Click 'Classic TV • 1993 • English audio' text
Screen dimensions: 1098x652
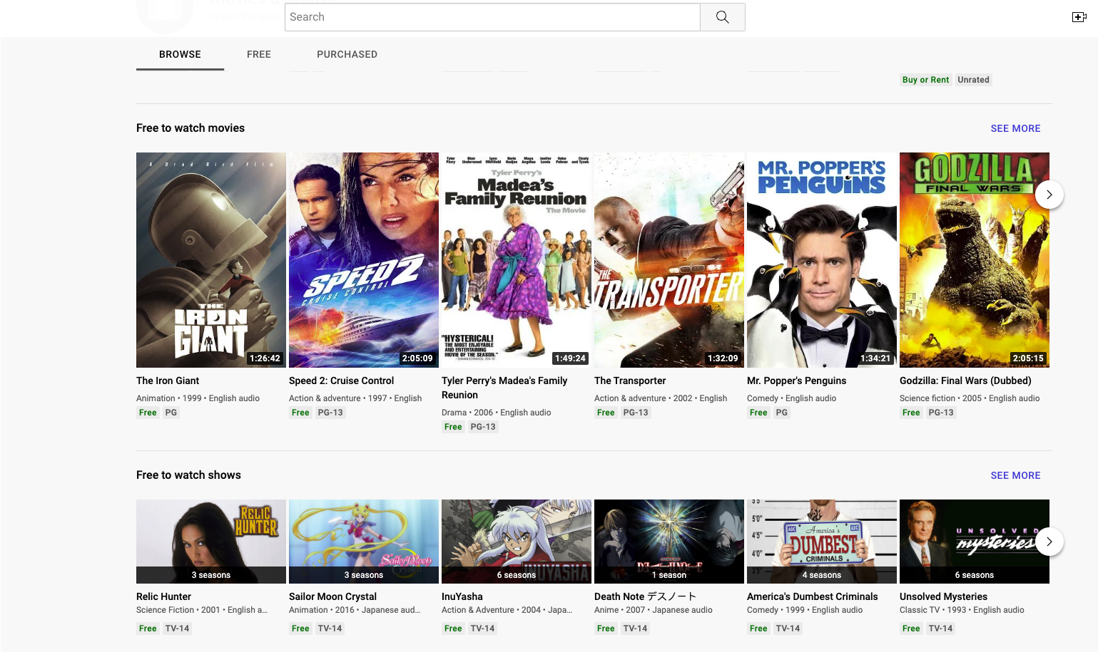962,610
